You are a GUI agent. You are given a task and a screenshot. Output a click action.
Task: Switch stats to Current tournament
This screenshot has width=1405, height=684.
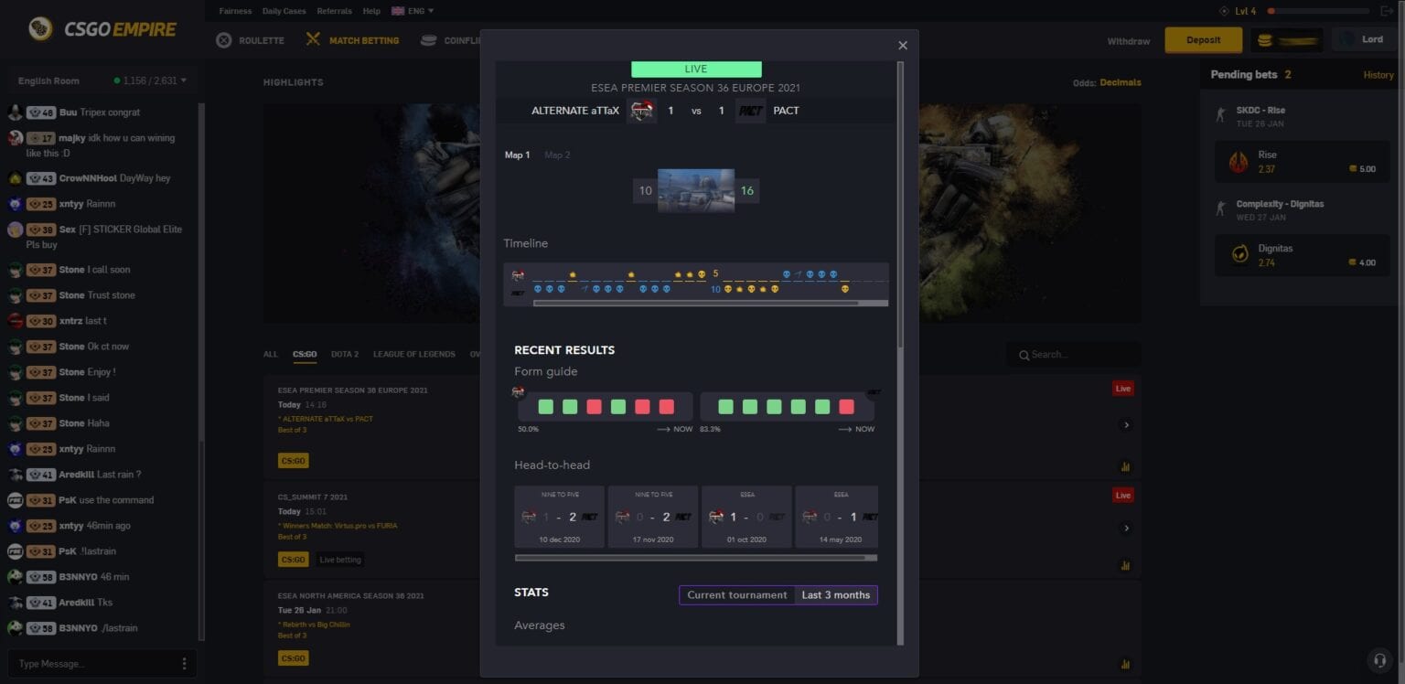click(x=737, y=595)
